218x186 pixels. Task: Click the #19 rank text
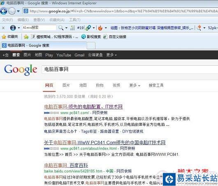[x=81, y=28]
